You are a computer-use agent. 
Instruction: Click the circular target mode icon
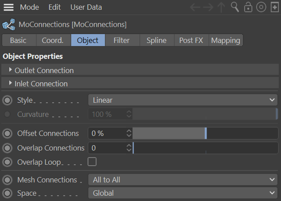tap(261, 7)
